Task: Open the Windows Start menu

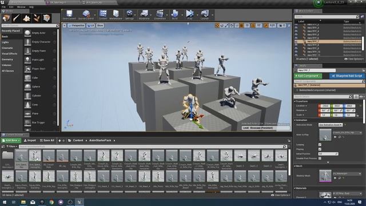Action: 5,202
